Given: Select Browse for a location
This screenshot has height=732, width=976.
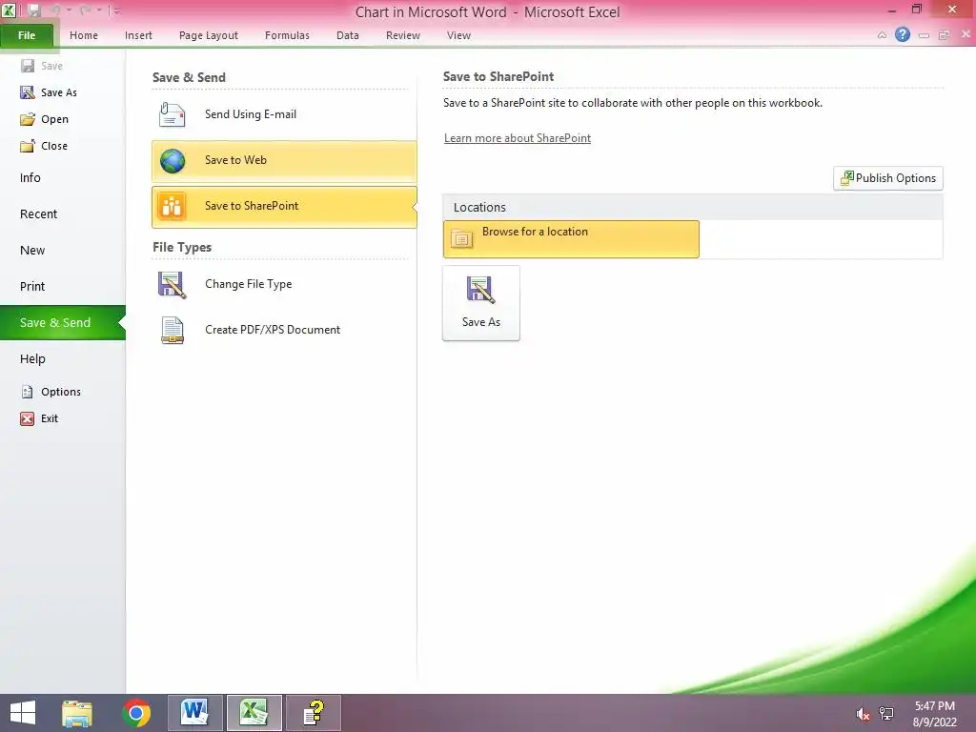Looking at the screenshot, I should 571,239.
